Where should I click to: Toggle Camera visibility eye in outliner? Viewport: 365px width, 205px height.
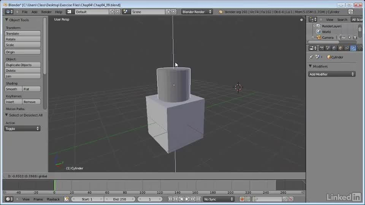coord(344,38)
